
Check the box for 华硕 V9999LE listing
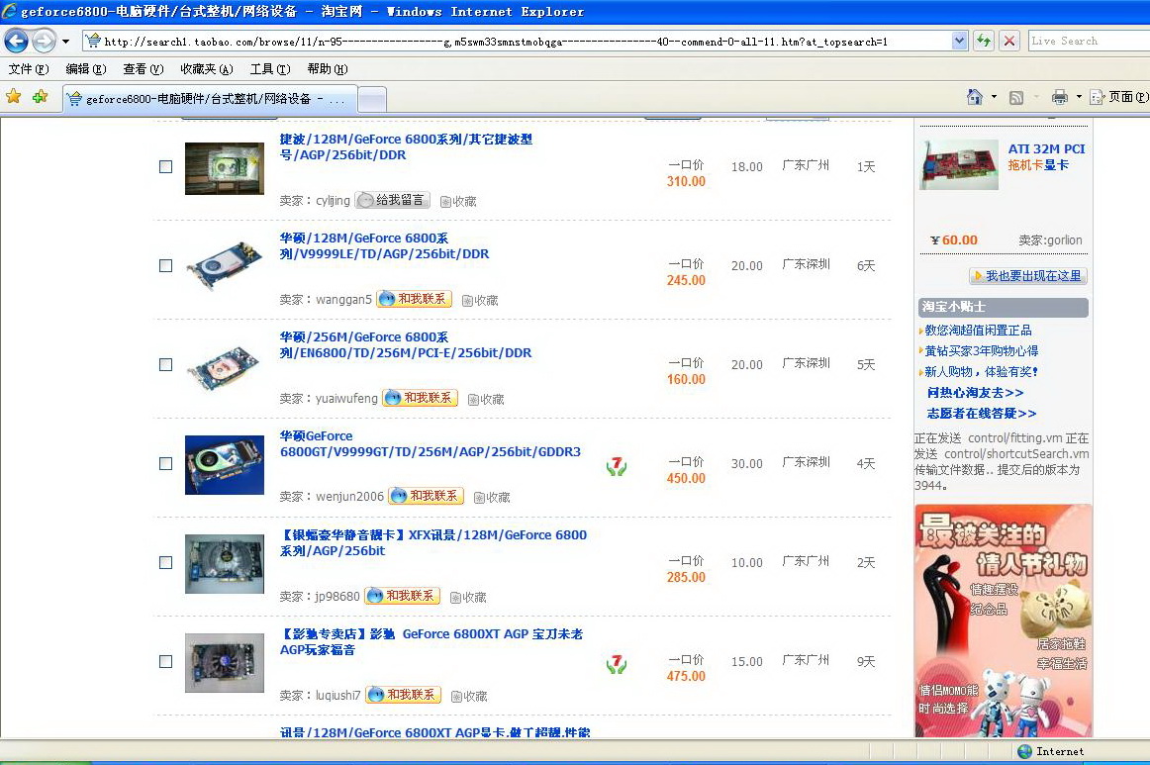tap(165, 265)
